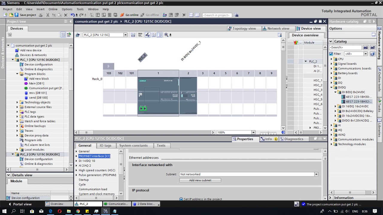Click the Cut scissors icon
Viewport: 383px width, 215px height.
coord(48,15)
